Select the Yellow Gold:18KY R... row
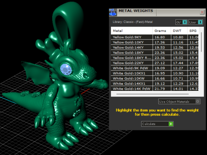Image resolution: width=207 pixels, height=155 pixels. [x=155, y=58]
